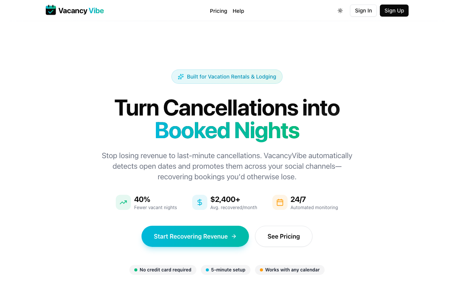Click the Built for Vacation Rentals badge
Viewport: 454px width, 302px height.
(x=227, y=76)
